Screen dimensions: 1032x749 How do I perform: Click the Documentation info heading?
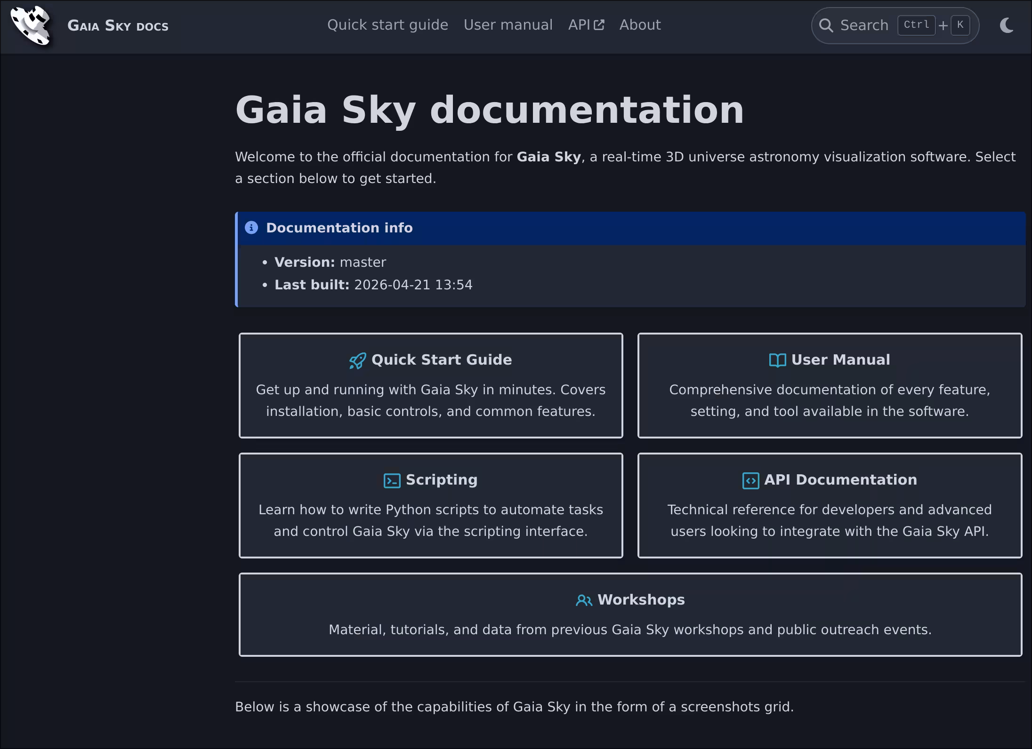pyautogui.click(x=339, y=228)
